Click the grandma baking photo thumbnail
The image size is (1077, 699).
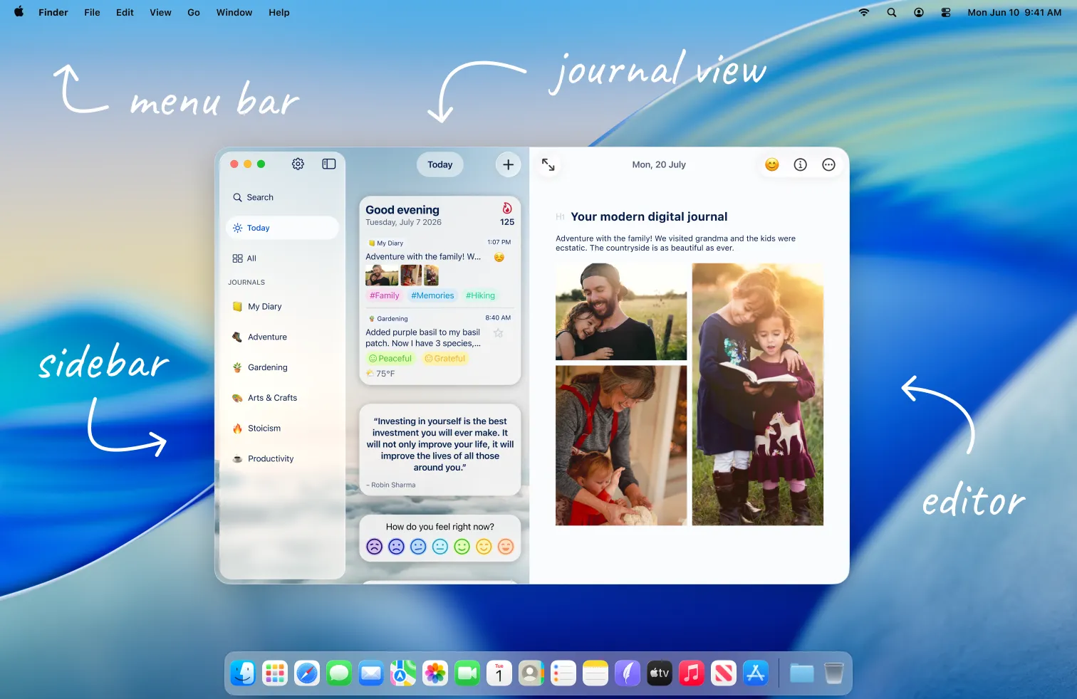coord(620,445)
